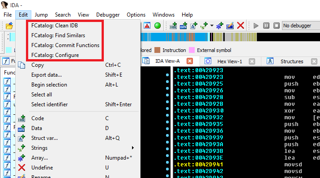Screen dimensions: 320x178
Task: Click the open file folder icon
Action: tap(9, 26)
